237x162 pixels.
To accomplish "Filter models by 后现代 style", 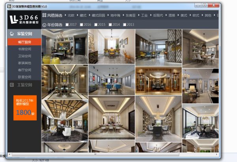I will [158, 15].
